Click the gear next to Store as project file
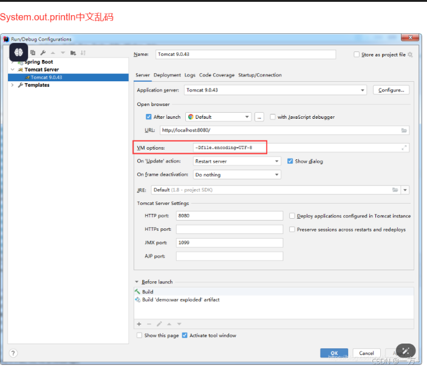Image resolution: width=427 pixels, height=369 pixels. pos(410,55)
